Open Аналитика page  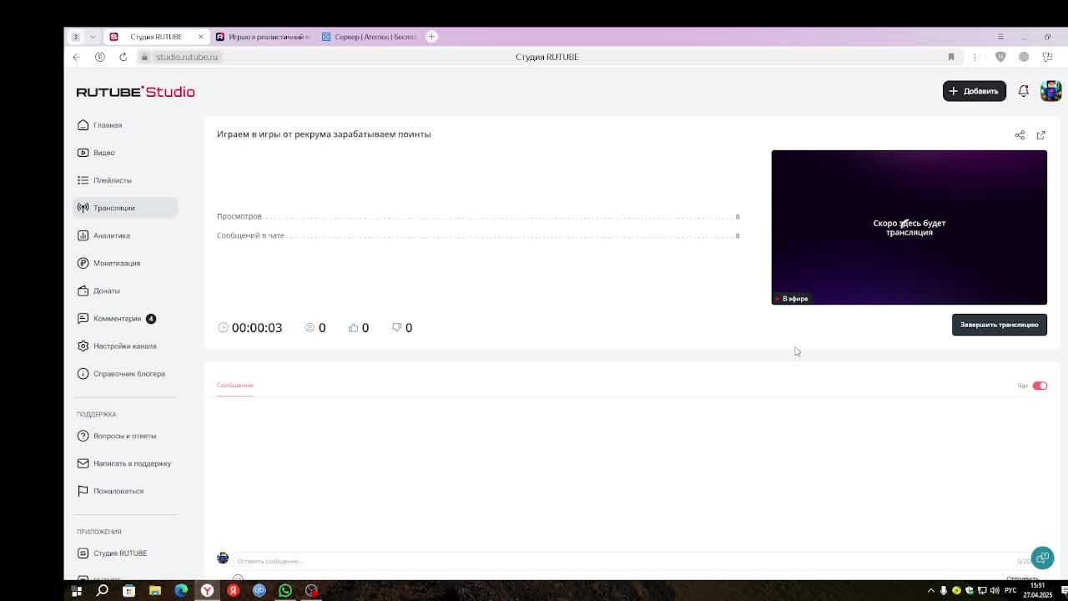125,235
